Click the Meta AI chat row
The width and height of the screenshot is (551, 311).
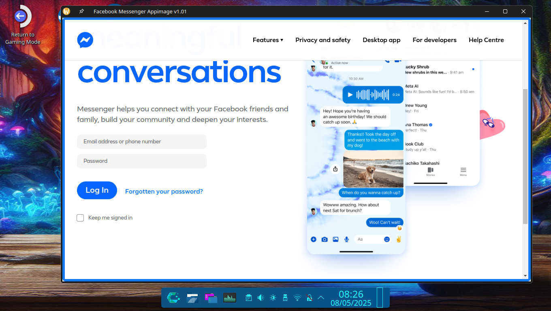click(440, 89)
